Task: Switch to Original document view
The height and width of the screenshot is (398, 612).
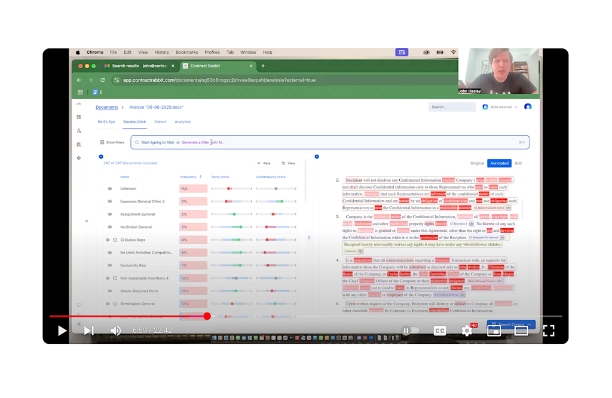Action: (477, 163)
